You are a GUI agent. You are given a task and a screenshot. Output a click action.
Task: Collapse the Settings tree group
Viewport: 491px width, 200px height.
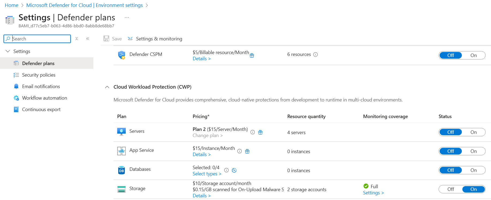[x=8, y=51]
